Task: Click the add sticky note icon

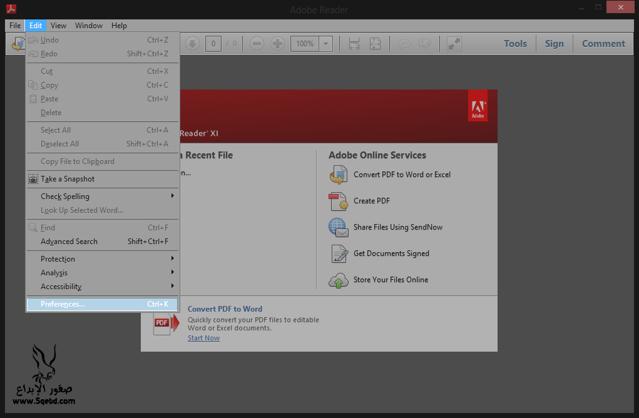Action: coord(404,44)
